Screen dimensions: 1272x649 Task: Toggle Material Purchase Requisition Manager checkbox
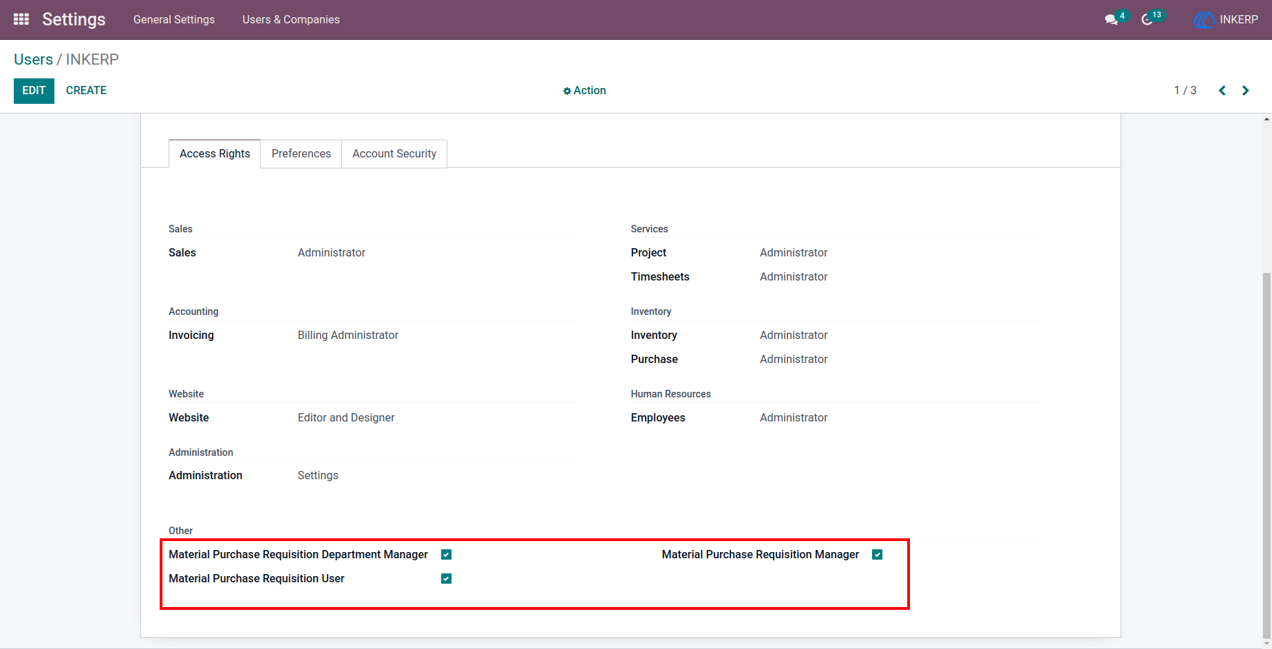point(877,555)
